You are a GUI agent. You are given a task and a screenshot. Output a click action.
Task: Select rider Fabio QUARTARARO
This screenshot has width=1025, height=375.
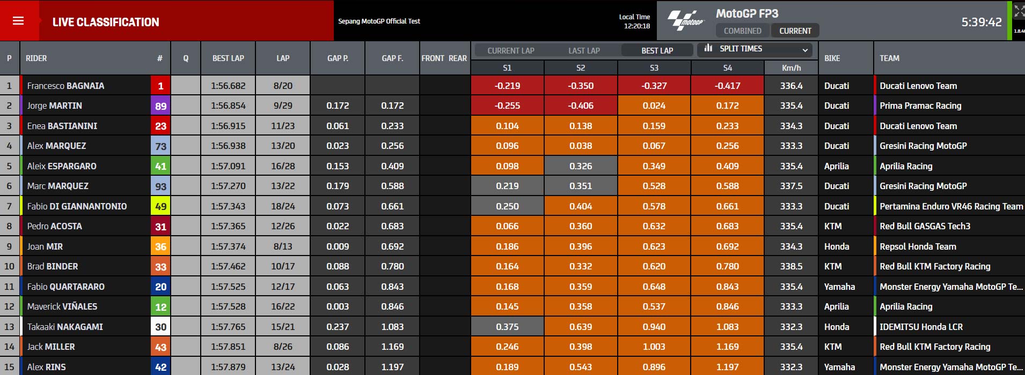(x=65, y=287)
